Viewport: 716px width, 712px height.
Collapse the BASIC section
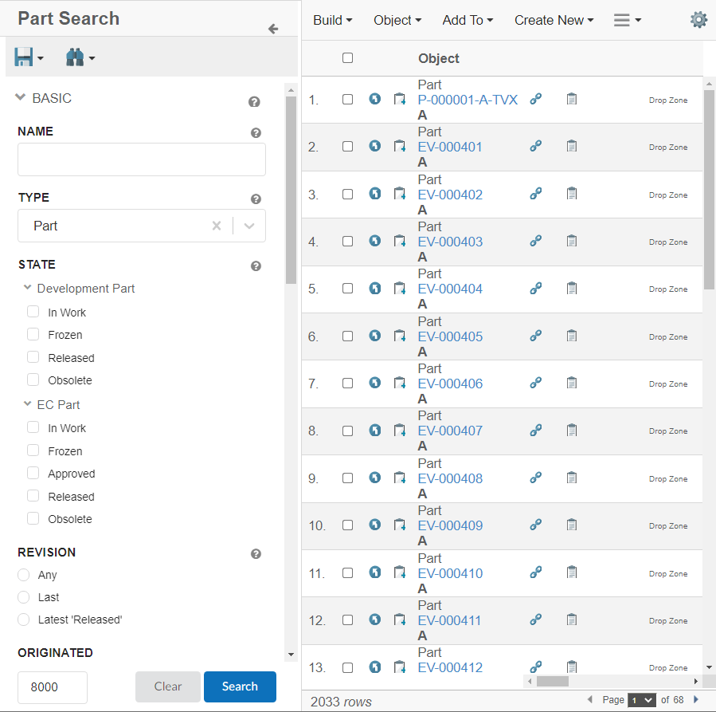click(21, 98)
